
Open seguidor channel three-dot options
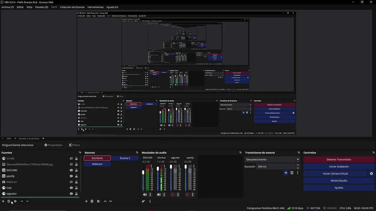click(x=178, y=195)
